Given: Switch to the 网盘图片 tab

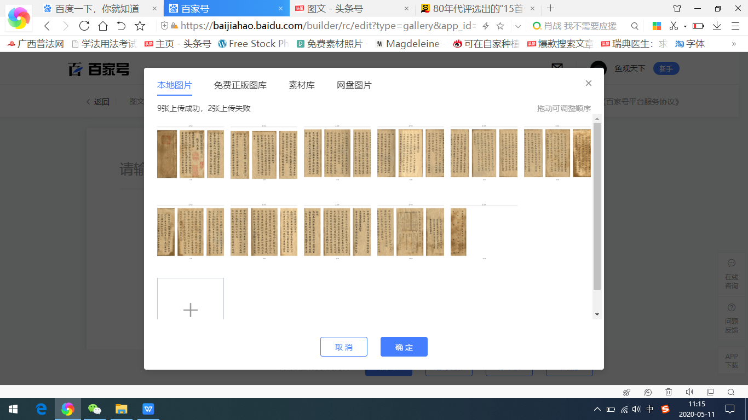Looking at the screenshot, I should tap(354, 85).
